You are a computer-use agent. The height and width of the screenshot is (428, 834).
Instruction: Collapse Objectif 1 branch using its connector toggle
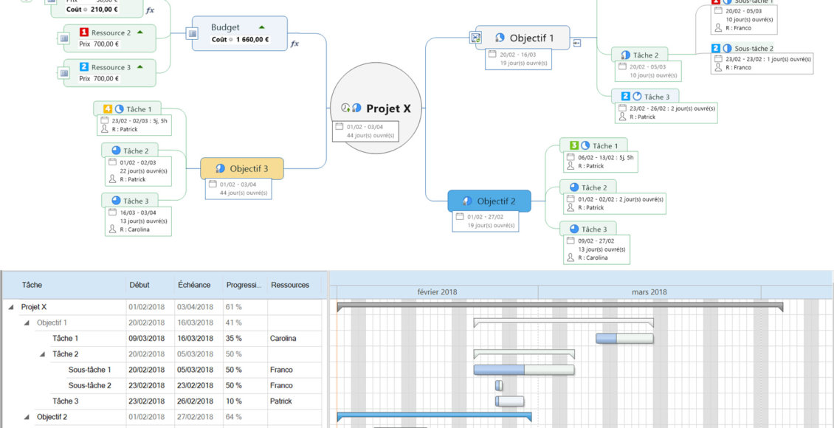tap(577, 43)
